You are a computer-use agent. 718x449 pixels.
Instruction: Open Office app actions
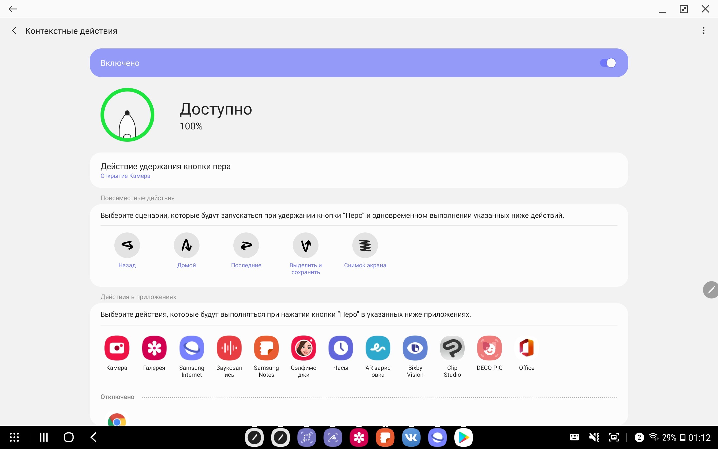coord(527,353)
